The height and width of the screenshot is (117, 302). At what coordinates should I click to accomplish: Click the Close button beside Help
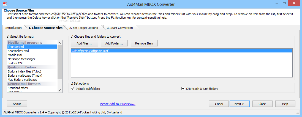[x=262, y=104]
